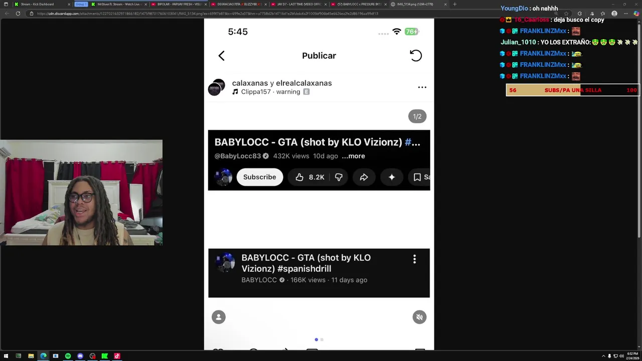Tap the BABYLOCC channel avatar beside Subscribe
642x361 pixels.
[x=223, y=177]
